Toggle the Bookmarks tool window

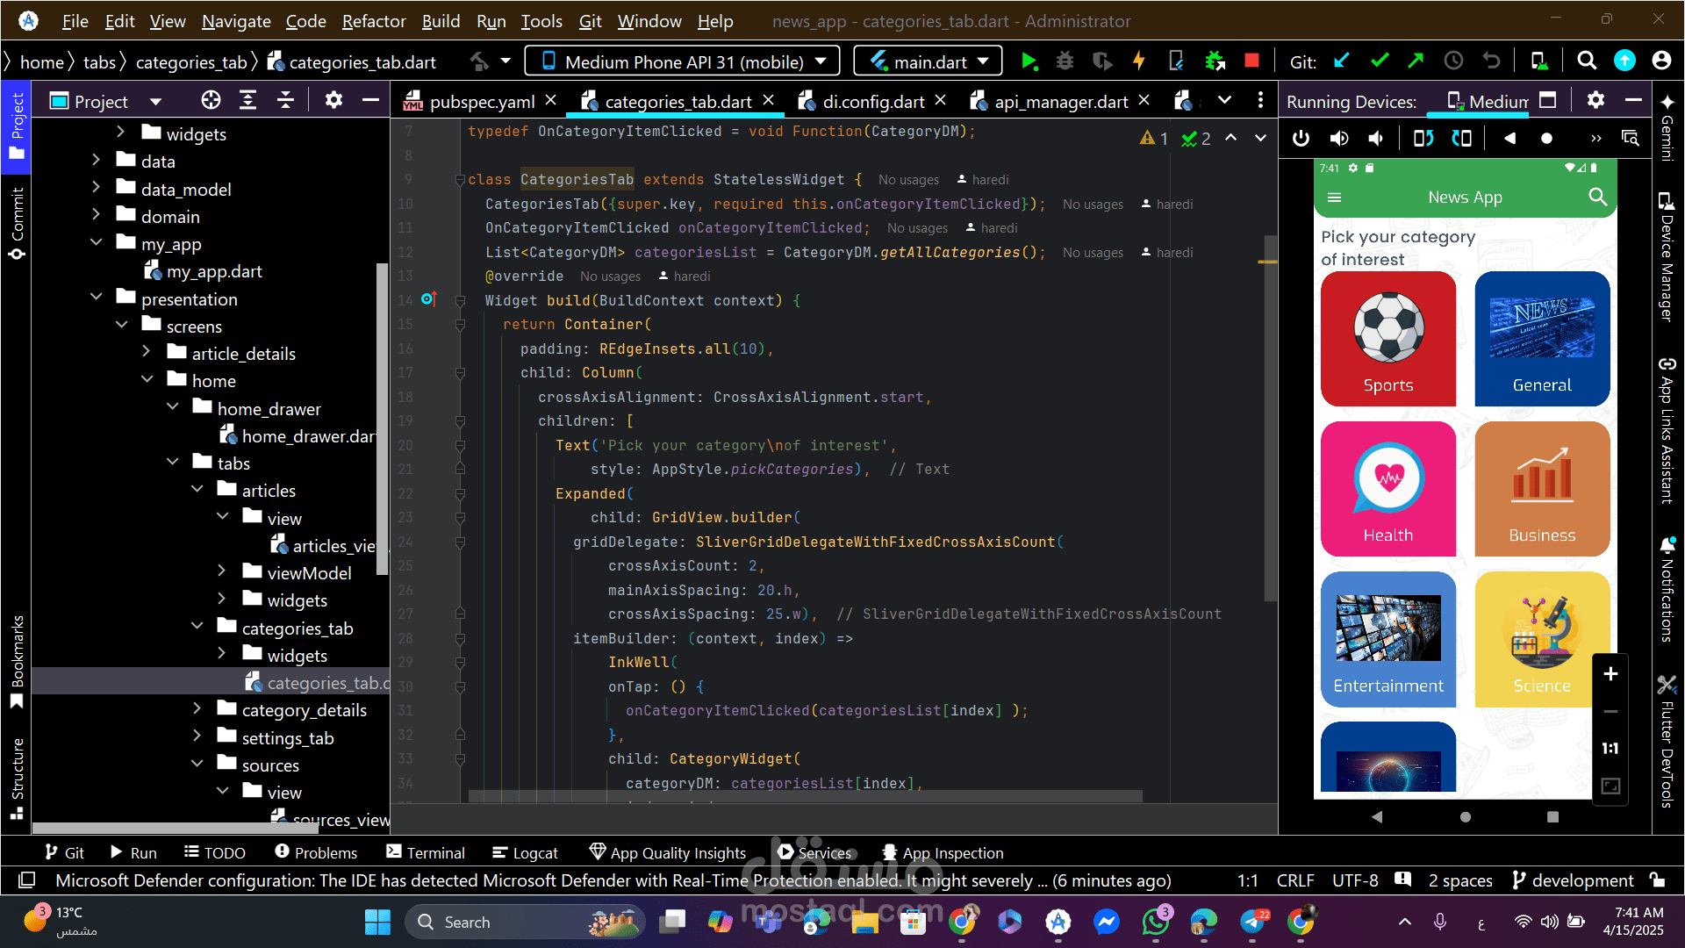(17, 663)
